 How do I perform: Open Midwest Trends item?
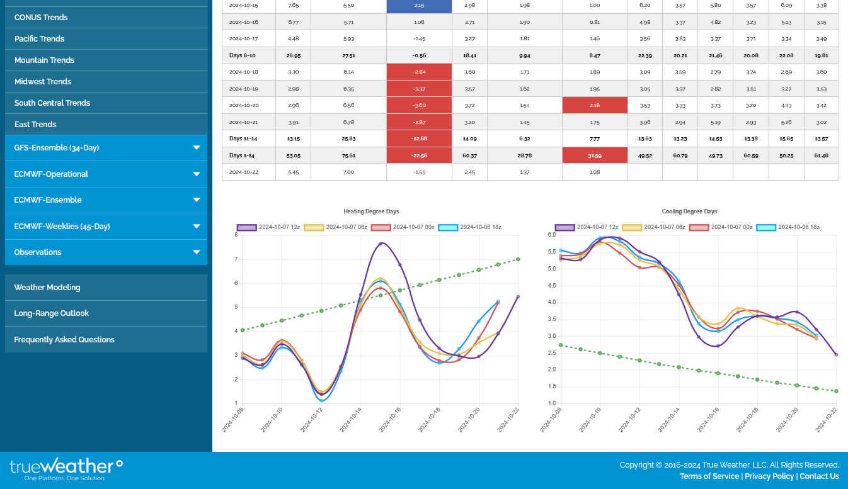point(43,82)
